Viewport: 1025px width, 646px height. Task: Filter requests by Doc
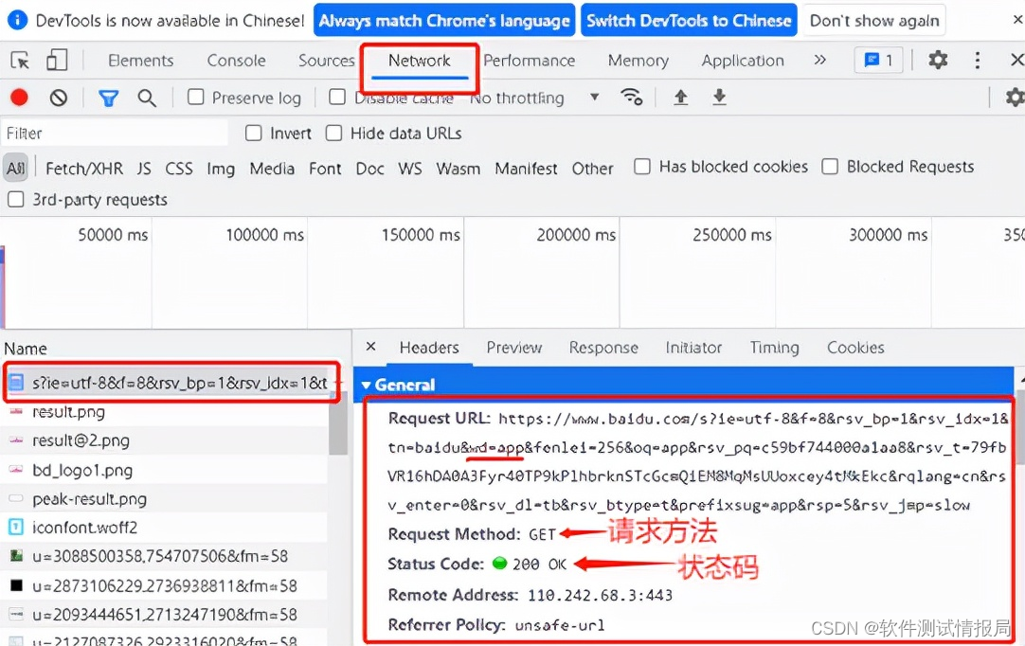[370, 169]
